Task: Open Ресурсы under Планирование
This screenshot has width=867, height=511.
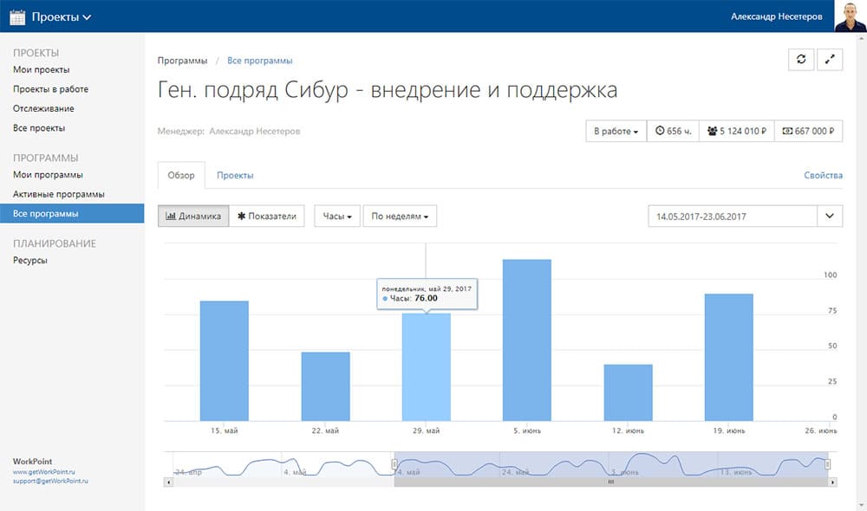Action: (x=30, y=260)
